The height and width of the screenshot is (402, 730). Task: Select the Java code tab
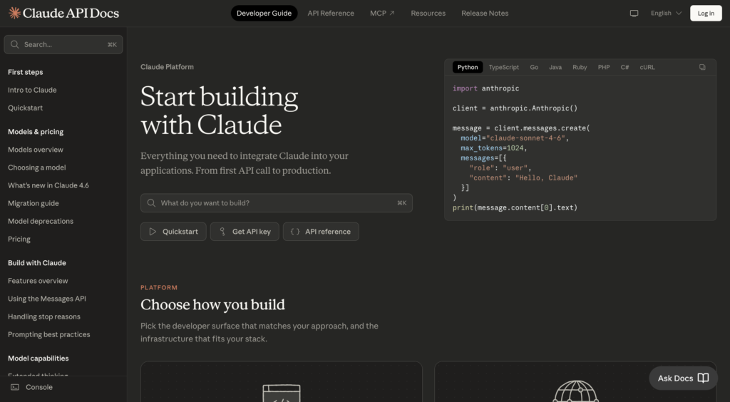coord(555,67)
